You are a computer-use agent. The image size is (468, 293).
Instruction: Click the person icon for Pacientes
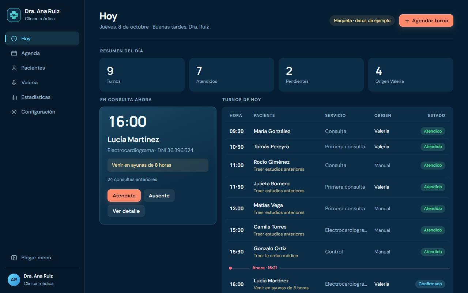click(14, 68)
